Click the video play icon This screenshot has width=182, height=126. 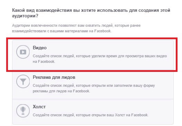click(23, 52)
